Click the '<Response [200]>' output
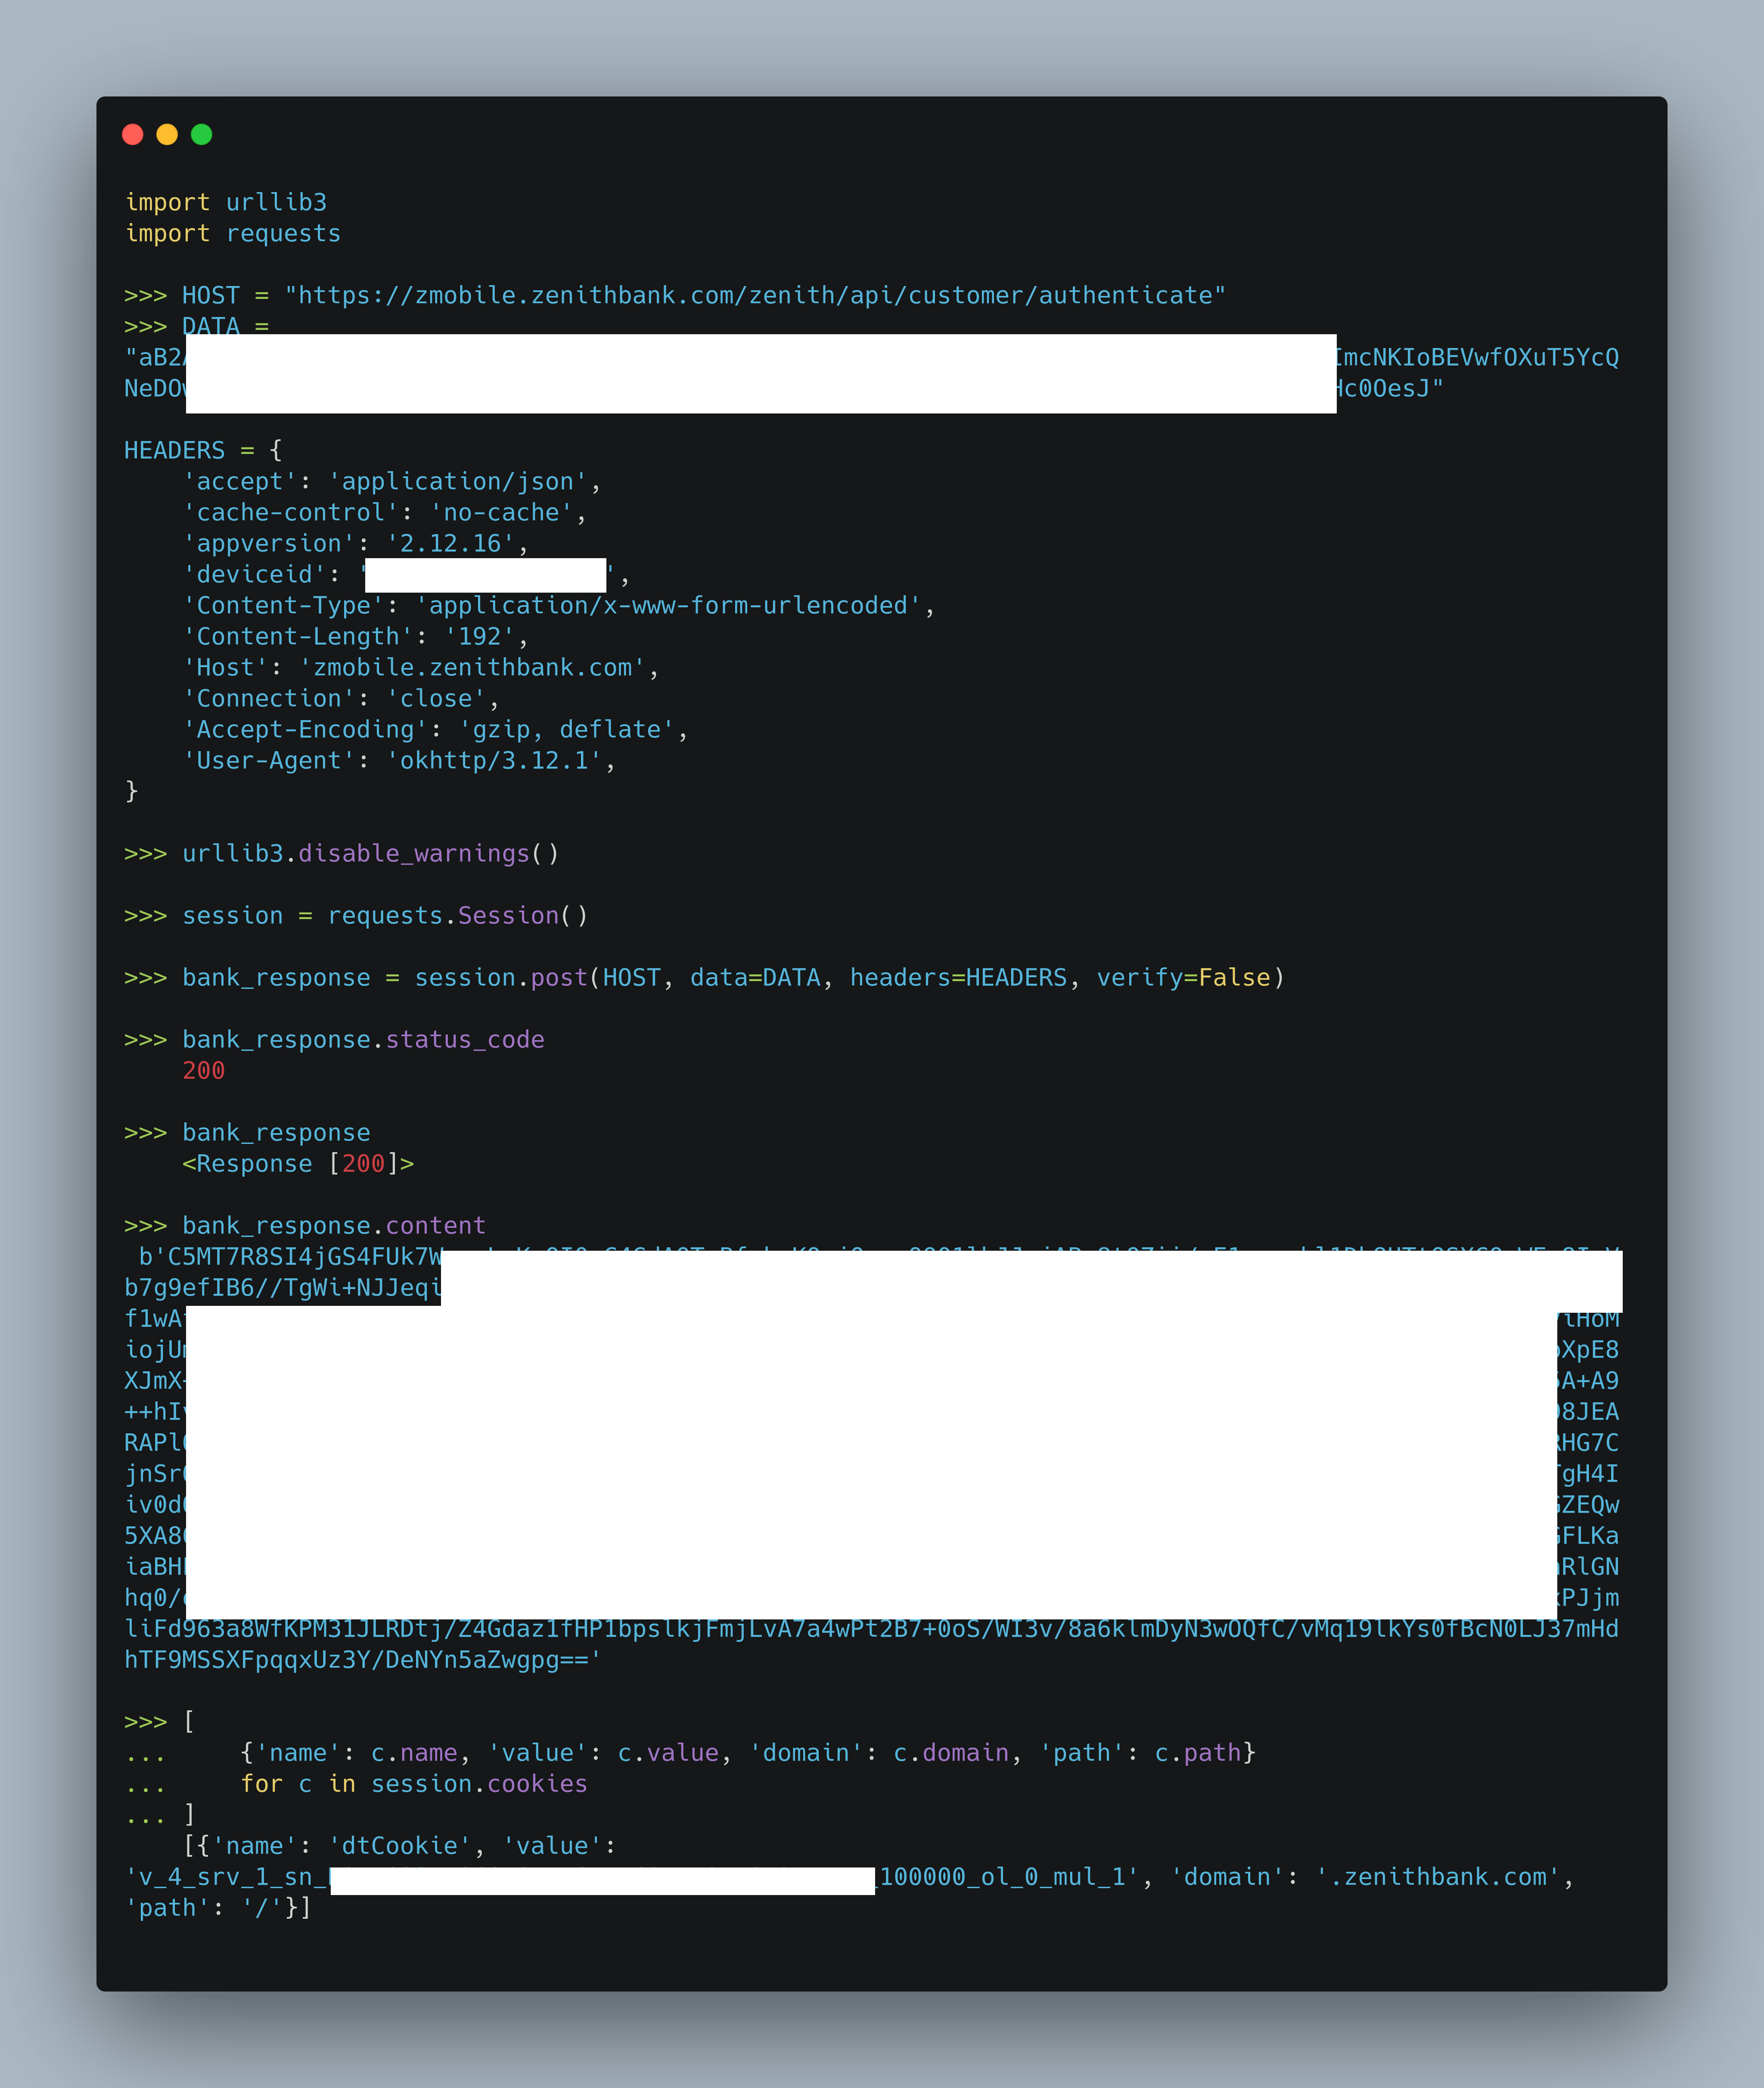 [297, 1163]
